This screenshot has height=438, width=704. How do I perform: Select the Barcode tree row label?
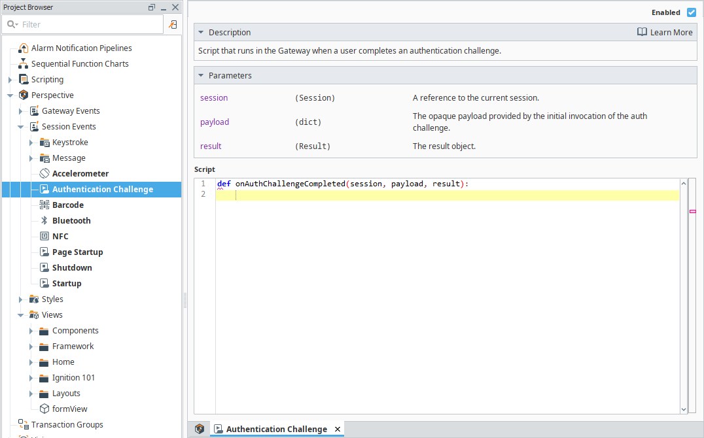coord(68,205)
